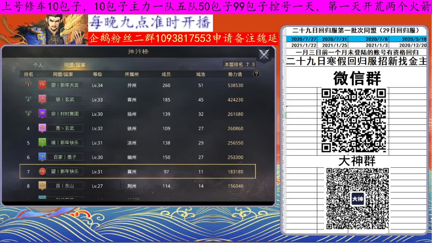
Task: Click power value 424230
Action: coord(235,100)
